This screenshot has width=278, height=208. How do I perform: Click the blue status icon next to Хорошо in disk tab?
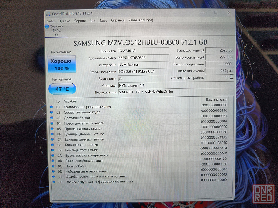[47, 26]
